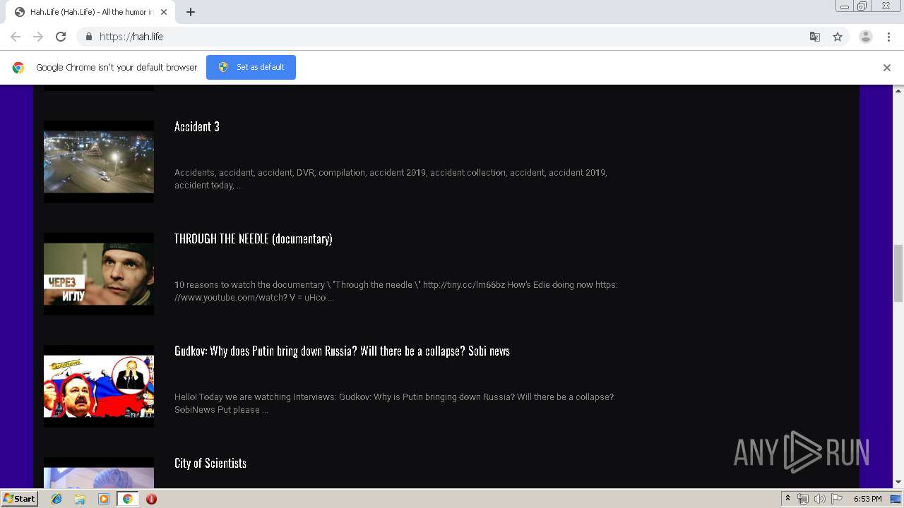Open the Accident 3 video thumbnail
Screen dimensions: 904x508
pyautogui.click(x=99, y=162)
